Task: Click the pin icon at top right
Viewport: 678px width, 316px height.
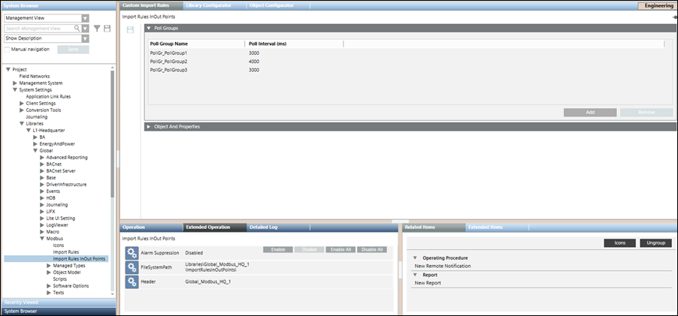Action: point(673,17)
